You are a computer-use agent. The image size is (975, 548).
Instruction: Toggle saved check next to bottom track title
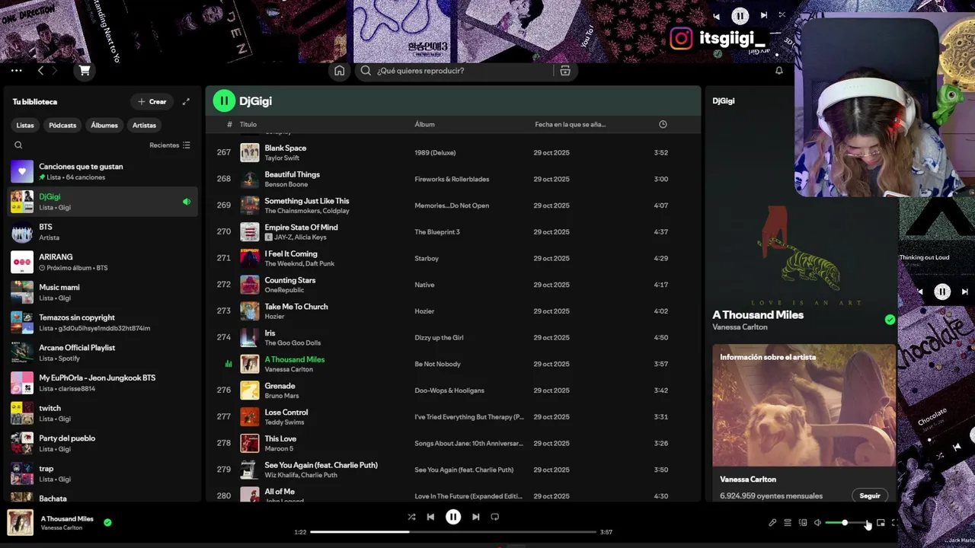[107, 522]
